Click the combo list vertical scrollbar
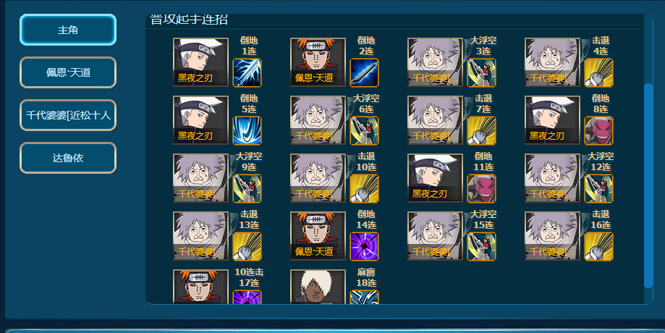 [648, 186]
